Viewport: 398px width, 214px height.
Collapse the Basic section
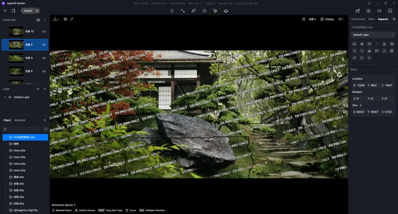(394, 69)
